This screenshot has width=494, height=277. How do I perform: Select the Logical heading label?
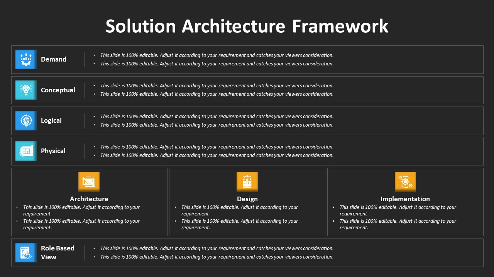click(x=51, y=120)
